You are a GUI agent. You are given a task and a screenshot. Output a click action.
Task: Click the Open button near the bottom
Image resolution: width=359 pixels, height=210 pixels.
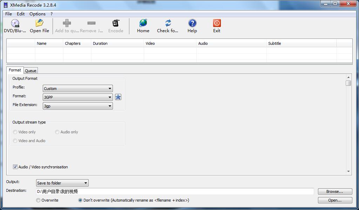[x=334, y=200]
